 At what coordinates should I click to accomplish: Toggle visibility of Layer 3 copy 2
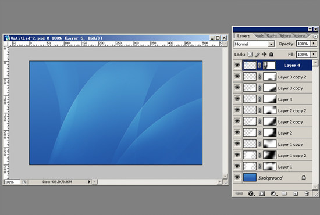click(x=237, y=76)
